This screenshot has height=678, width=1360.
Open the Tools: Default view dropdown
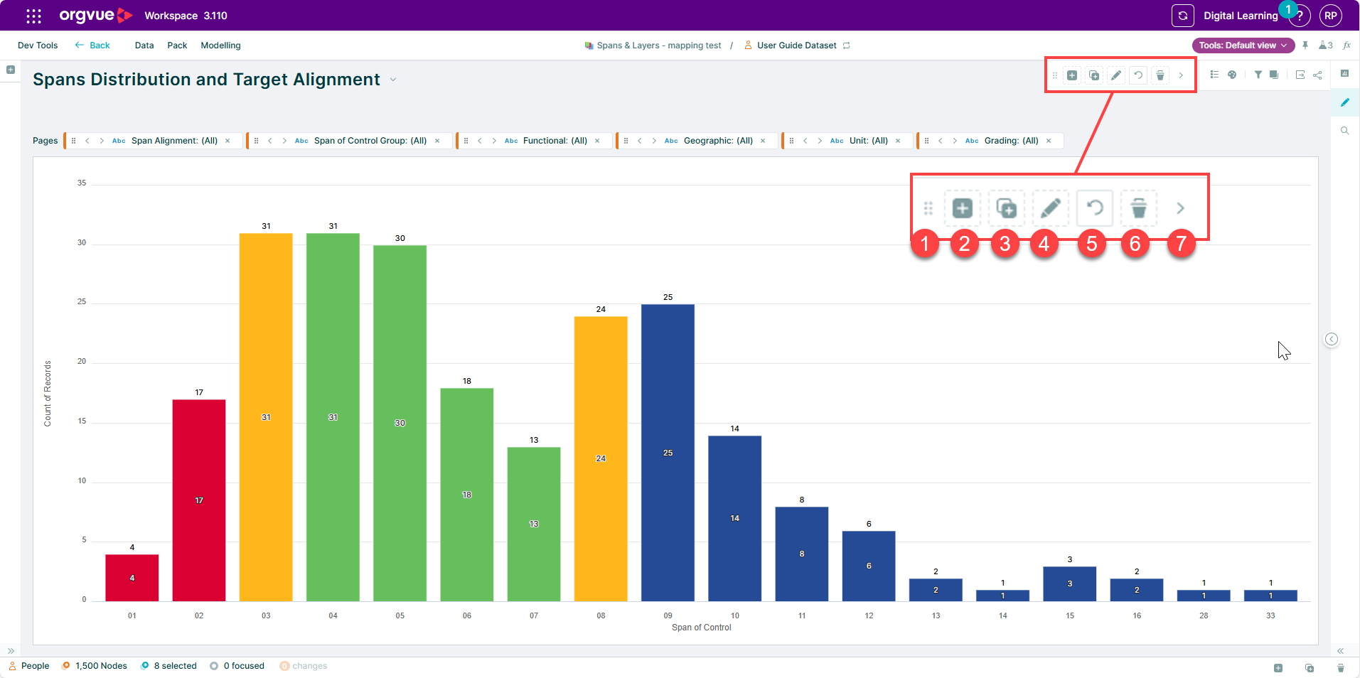click(1243, 45)
